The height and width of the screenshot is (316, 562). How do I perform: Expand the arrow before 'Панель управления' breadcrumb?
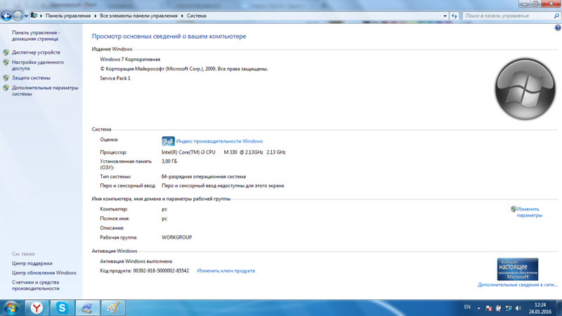pos(41,15)
